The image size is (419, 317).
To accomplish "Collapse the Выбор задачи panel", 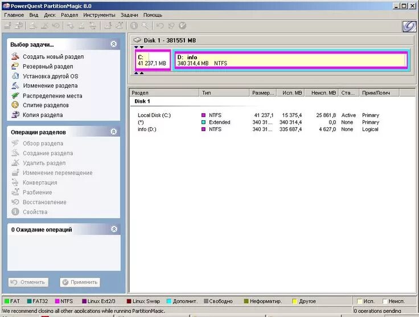I will [x=113, y=44].
